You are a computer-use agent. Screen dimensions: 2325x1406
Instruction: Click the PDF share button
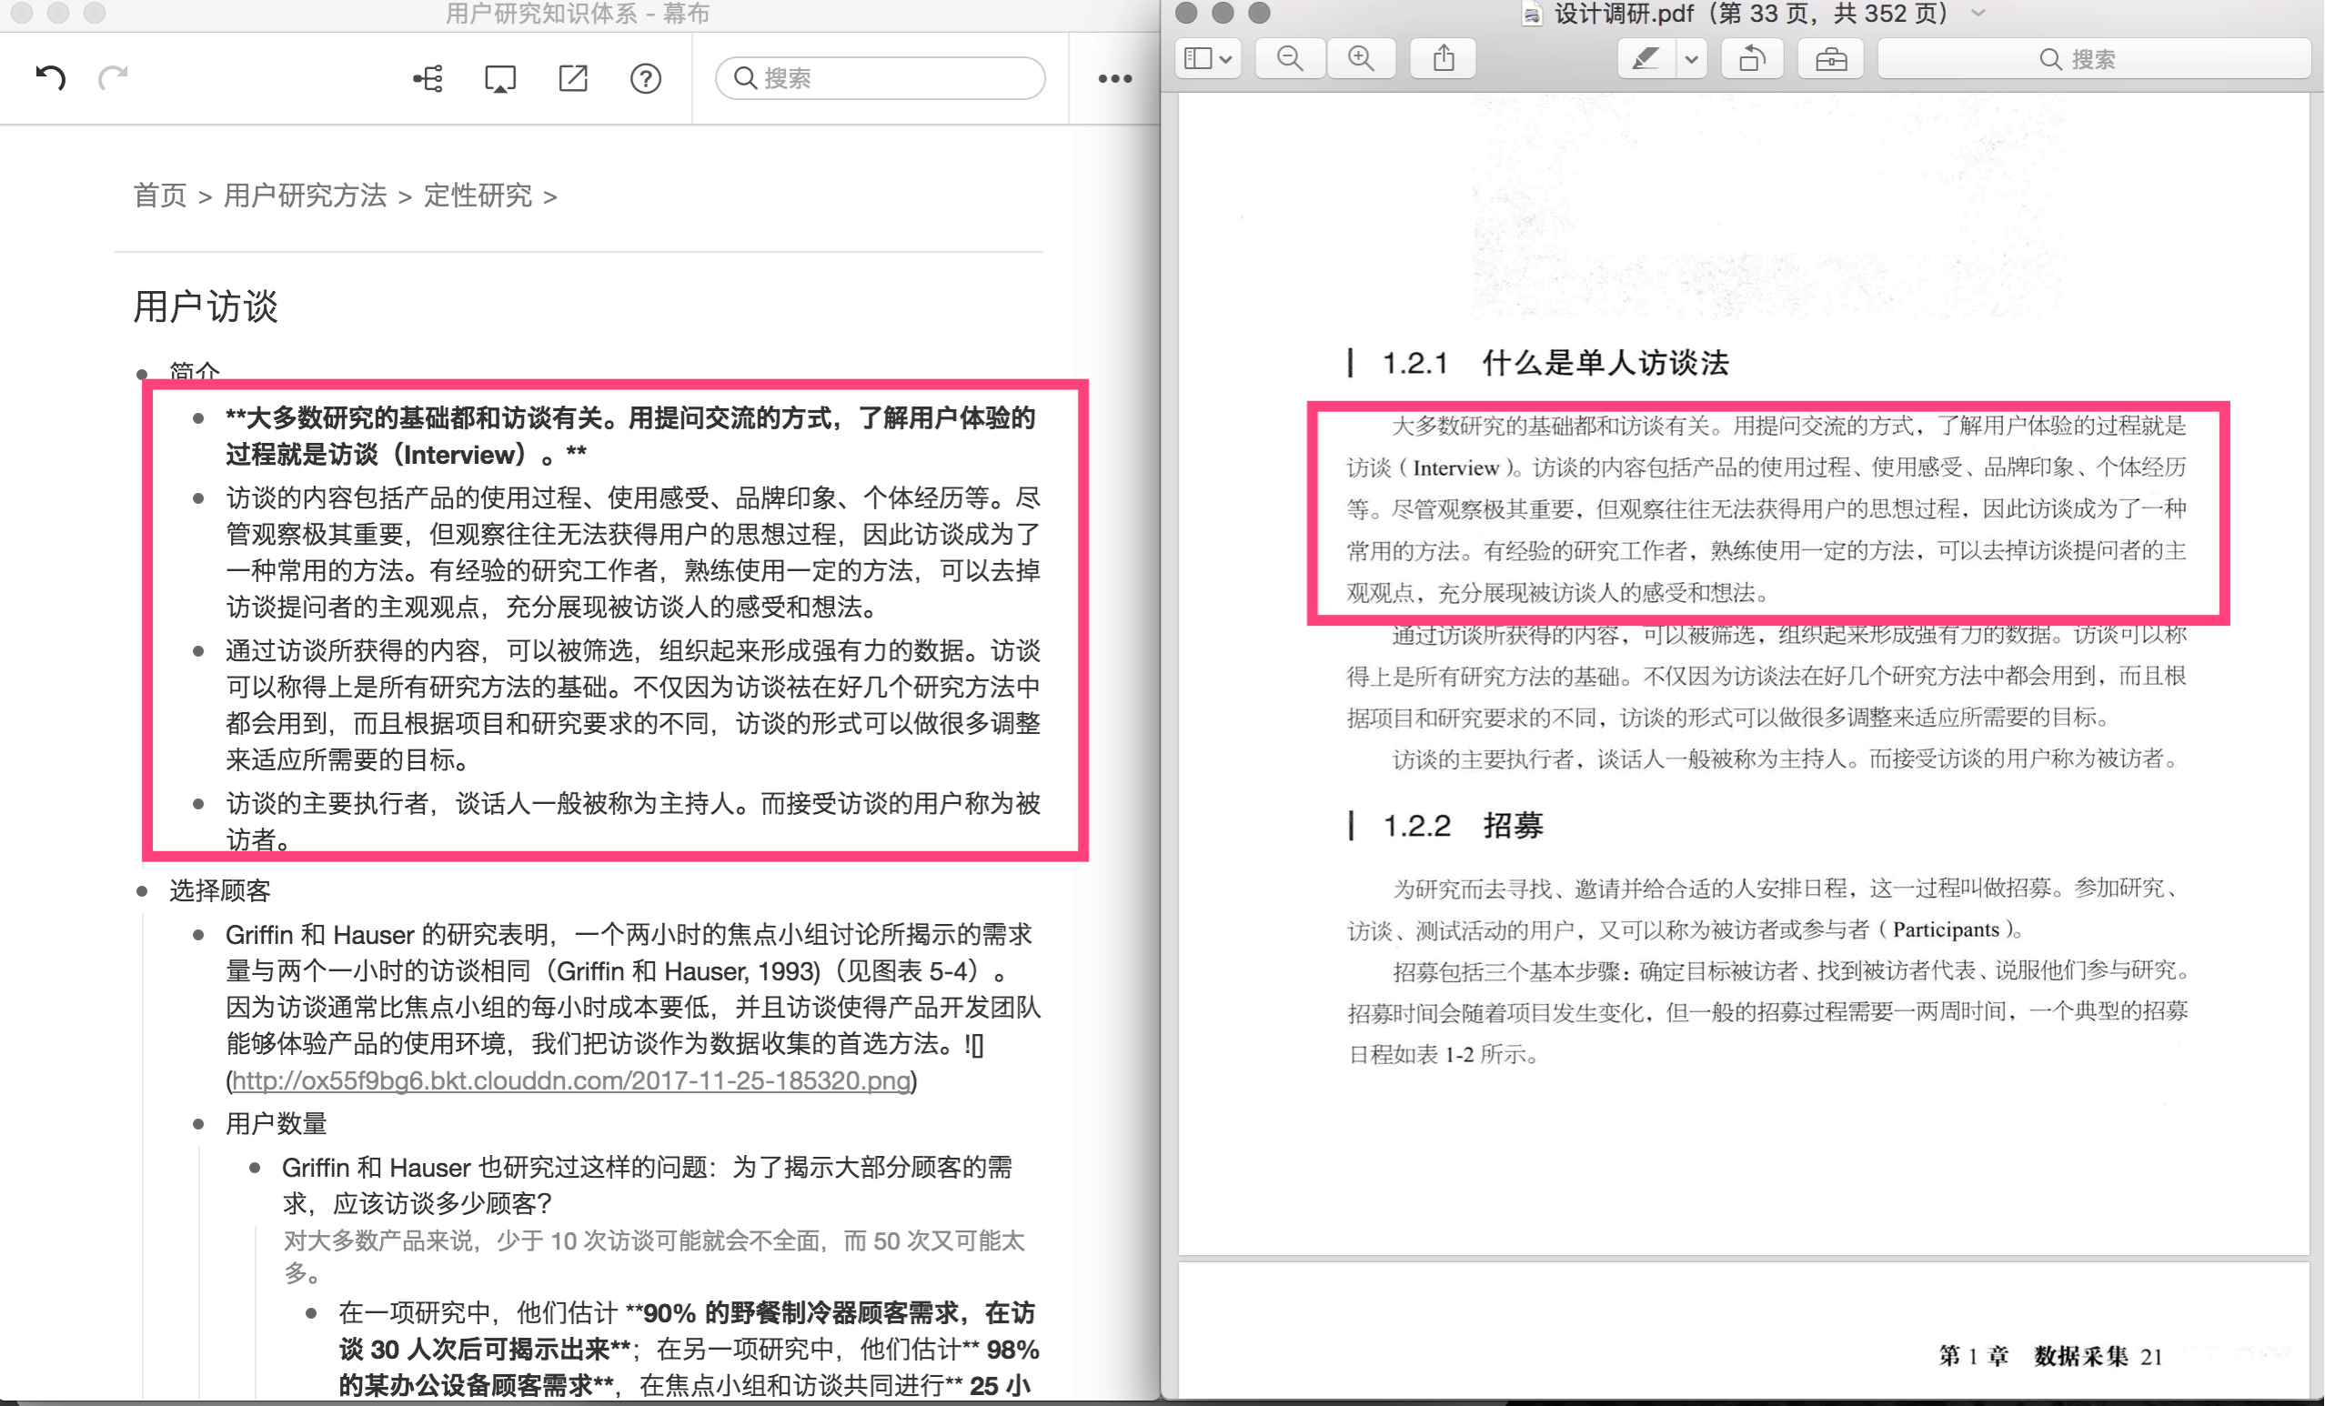click(x=1444, y=58)
